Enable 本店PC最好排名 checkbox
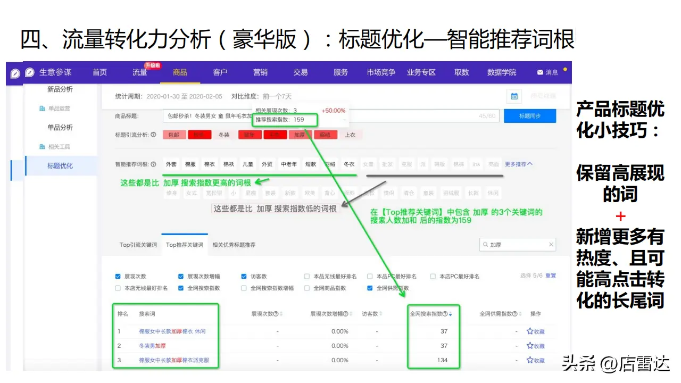Screen dimensions: 681x383 [x=433, y=277]
